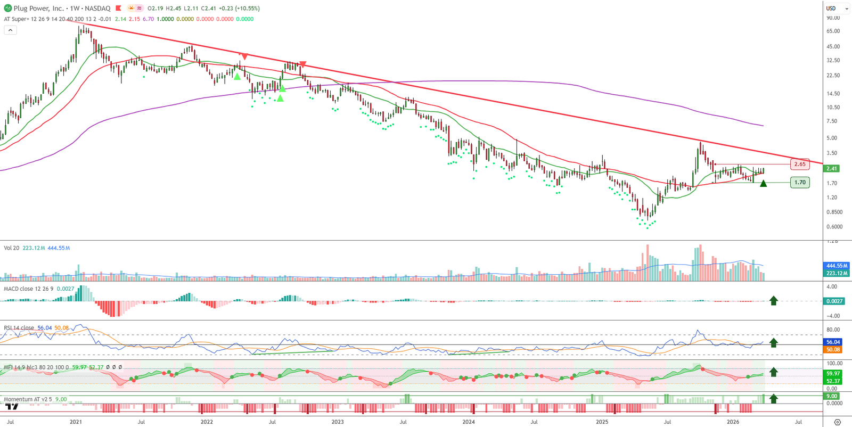Click the 1W interval in chart title
The height and width of the screenshot is (427, 852).
click(x=75, y=9)
